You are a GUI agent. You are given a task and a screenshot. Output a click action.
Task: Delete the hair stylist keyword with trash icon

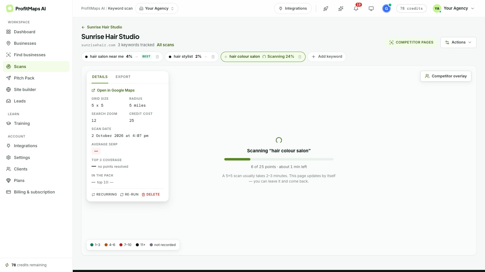pyautogui.click(x=213, y=57)
